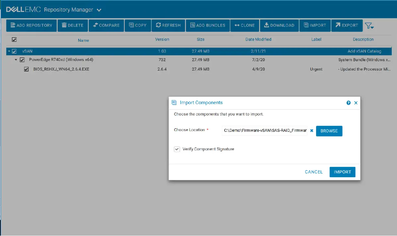Uncheck the vSAN repository checkbox
The height and width of the screenshot is (236, 397).
(x=14, y=51)
